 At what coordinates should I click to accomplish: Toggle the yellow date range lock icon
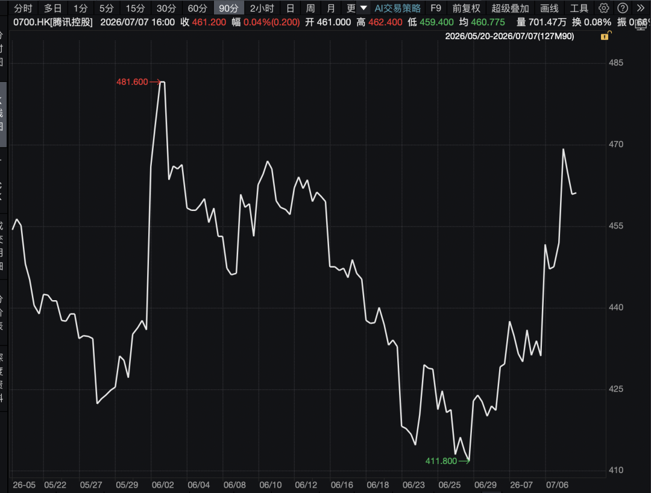click(605, 36)
